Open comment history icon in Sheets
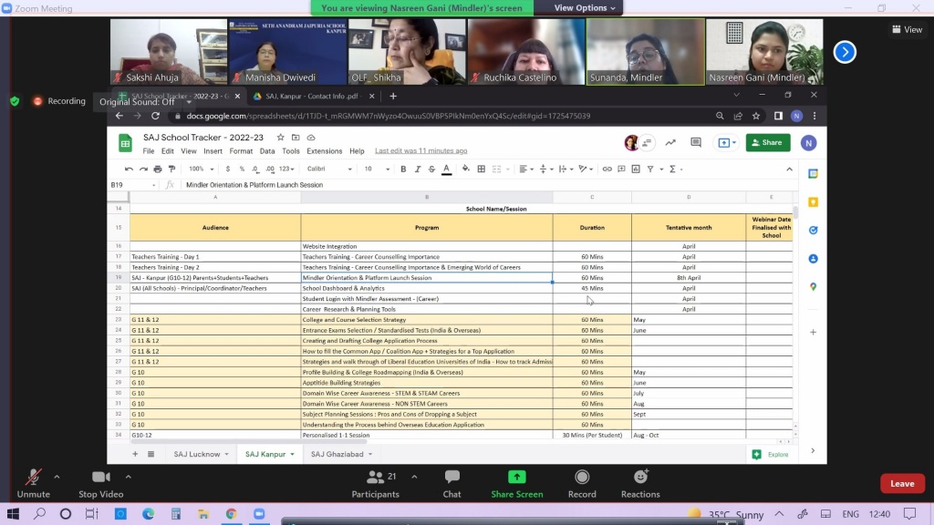This screenshot has width=934, height=525. point(696,142)
